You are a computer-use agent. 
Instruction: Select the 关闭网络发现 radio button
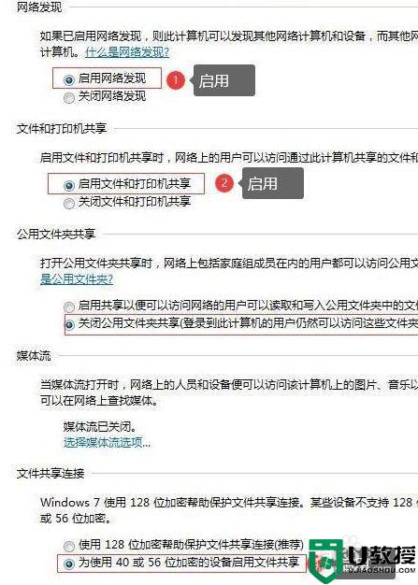[x=68, y=97]
